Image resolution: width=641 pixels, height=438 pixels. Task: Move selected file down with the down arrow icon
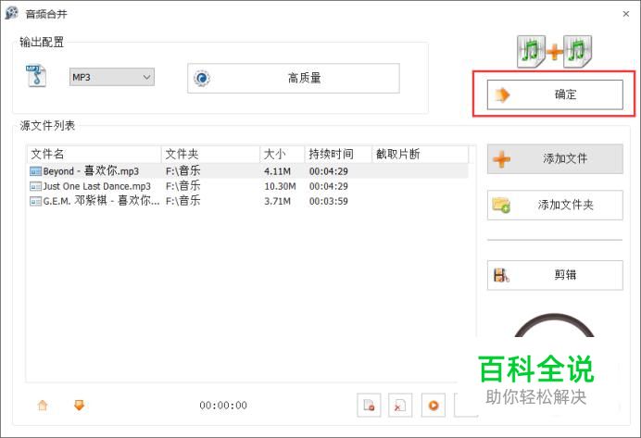80,405
